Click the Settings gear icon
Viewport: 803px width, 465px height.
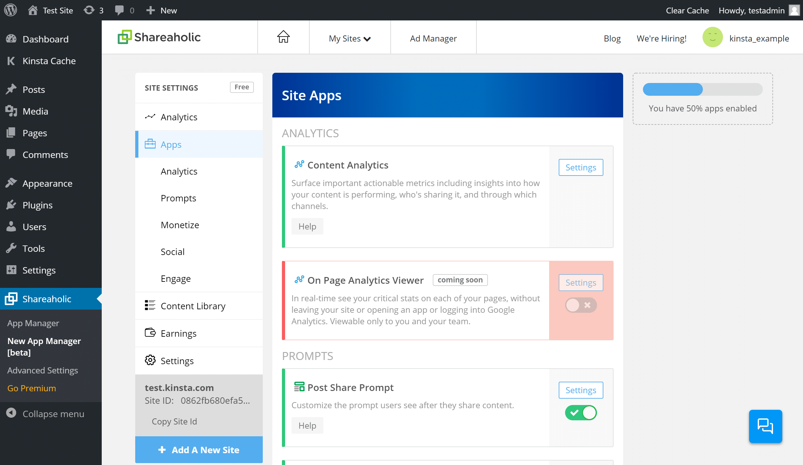(x=151, y=360)
